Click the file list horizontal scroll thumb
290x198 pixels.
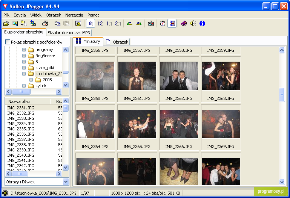point(20,174)
